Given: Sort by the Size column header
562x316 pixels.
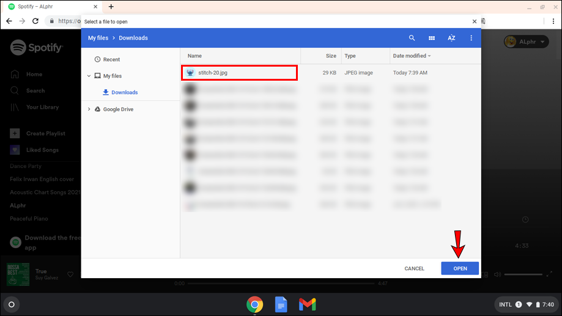Looking at the screenshot, I should point(331,56).
